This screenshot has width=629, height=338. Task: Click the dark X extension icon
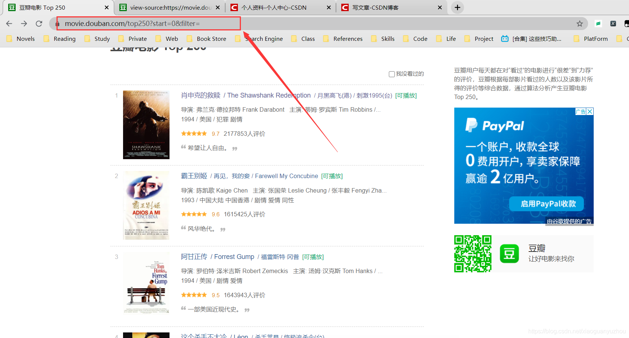[613, 24]
